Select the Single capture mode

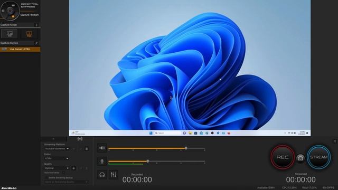point(29,34)
